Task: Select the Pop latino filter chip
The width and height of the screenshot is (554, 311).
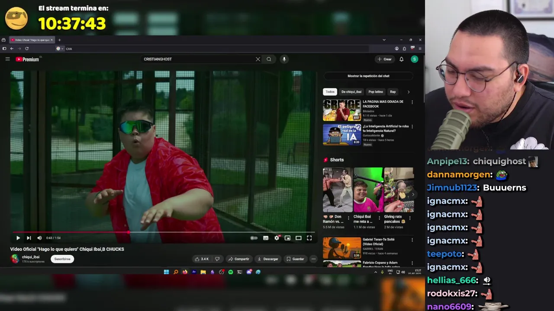Action: (x=376, y=92)
